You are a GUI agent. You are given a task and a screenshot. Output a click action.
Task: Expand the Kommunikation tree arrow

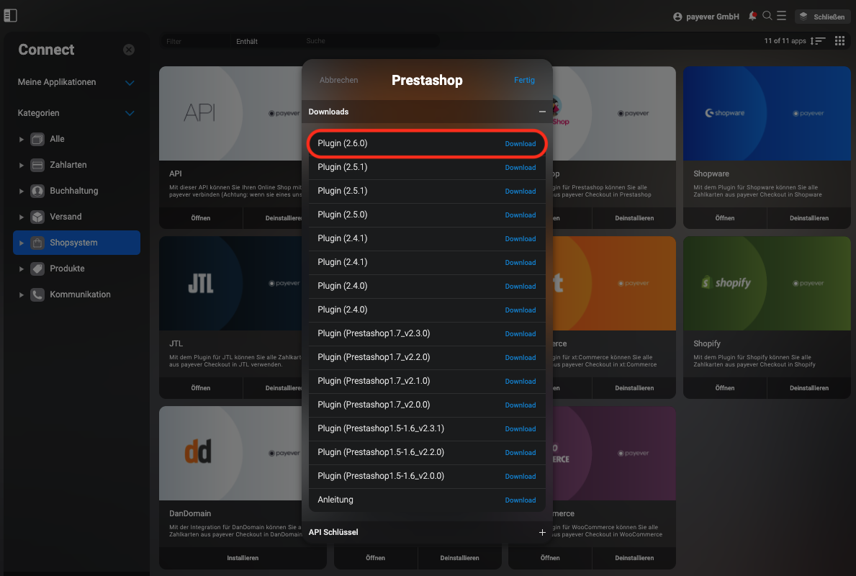point(22,294)
